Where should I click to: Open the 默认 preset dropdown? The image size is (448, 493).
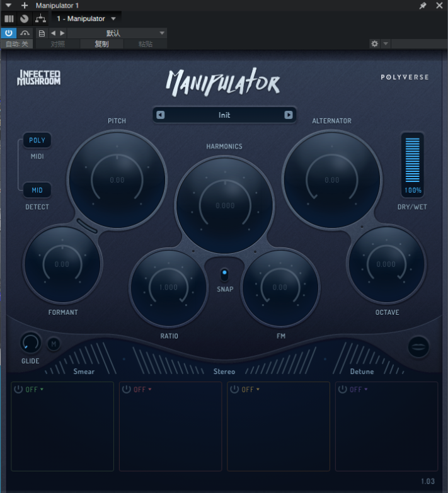pyautogui.click(x=117, y=33)
